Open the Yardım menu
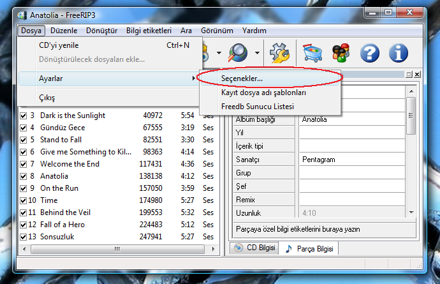 point(254,31)
